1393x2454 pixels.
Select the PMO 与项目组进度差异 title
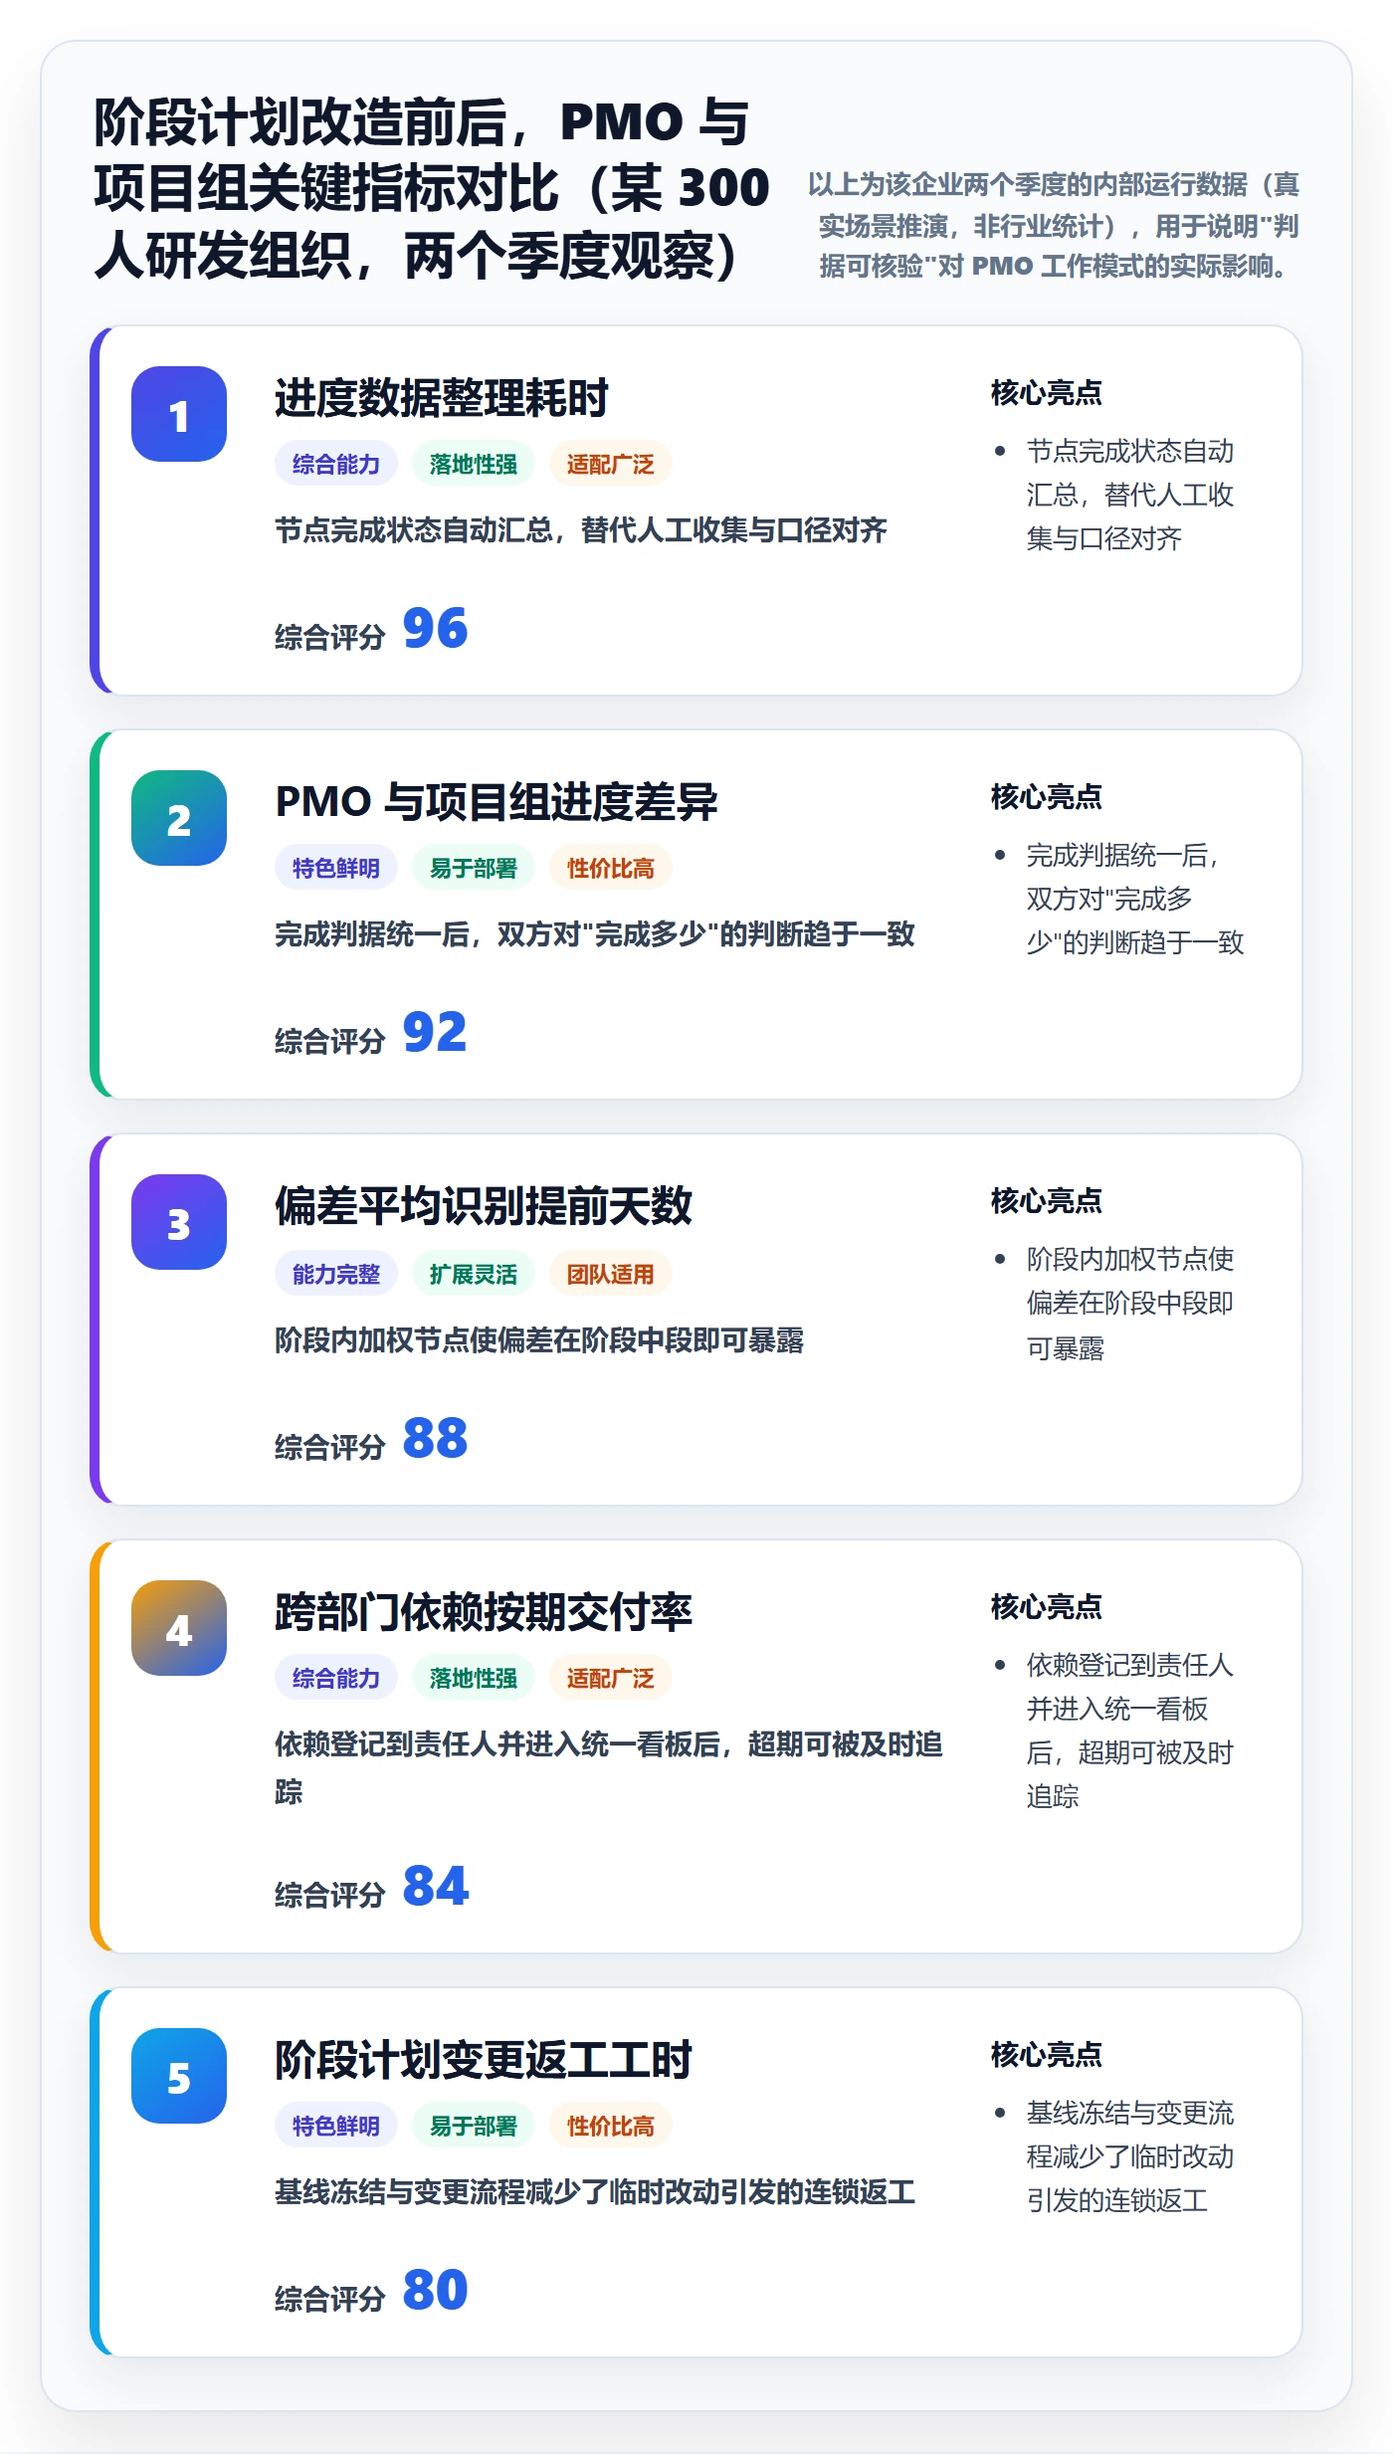click(x=497, y=802)
